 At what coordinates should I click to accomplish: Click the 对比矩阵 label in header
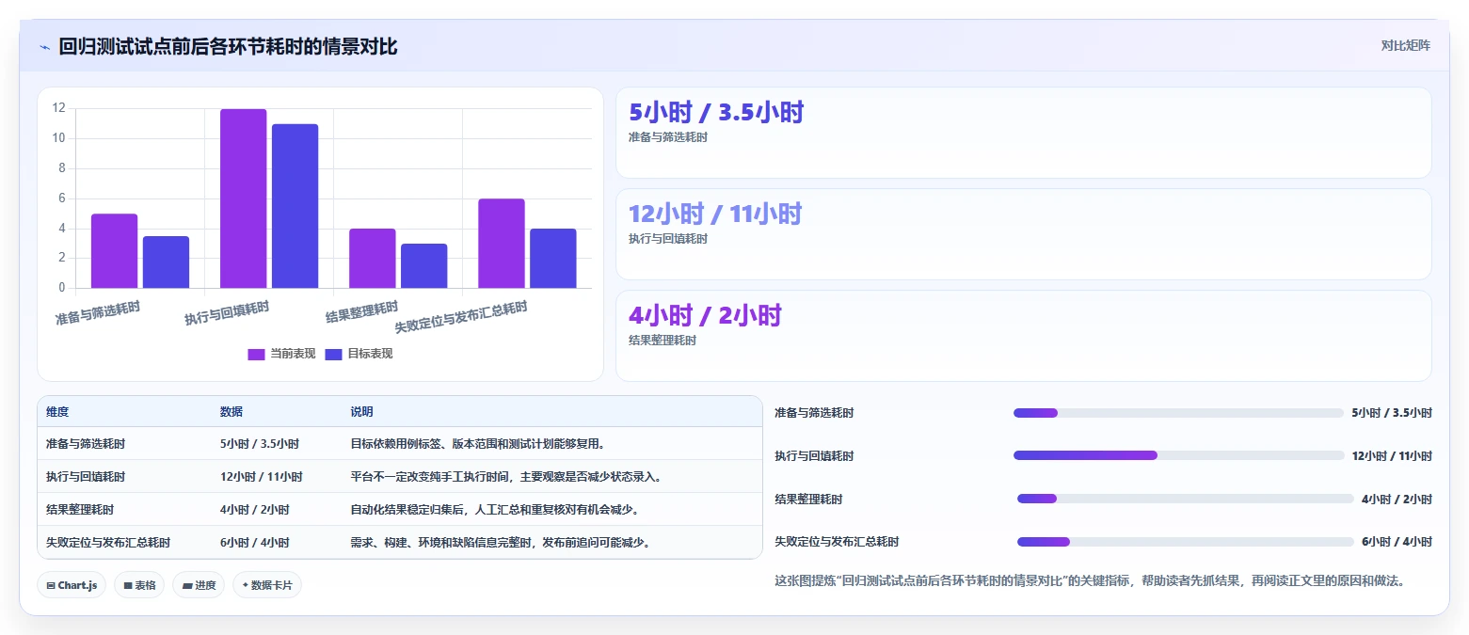1405,46
